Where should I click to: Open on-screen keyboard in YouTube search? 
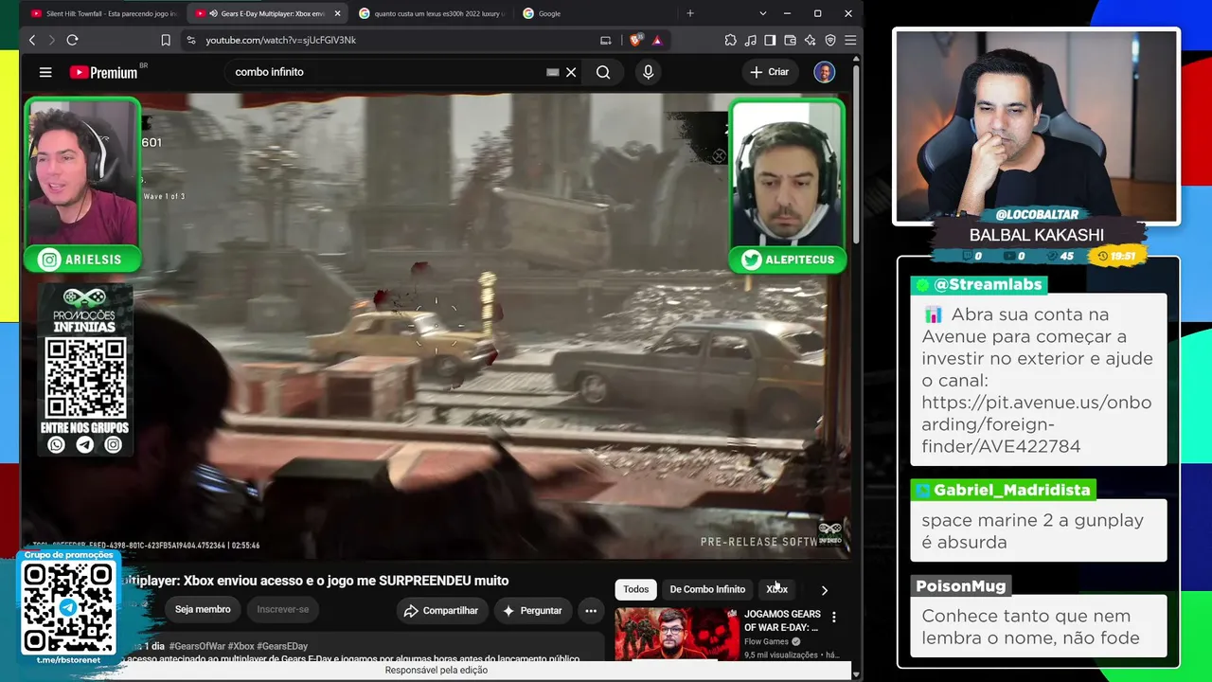pyautogui.click(x=553, y=72)
